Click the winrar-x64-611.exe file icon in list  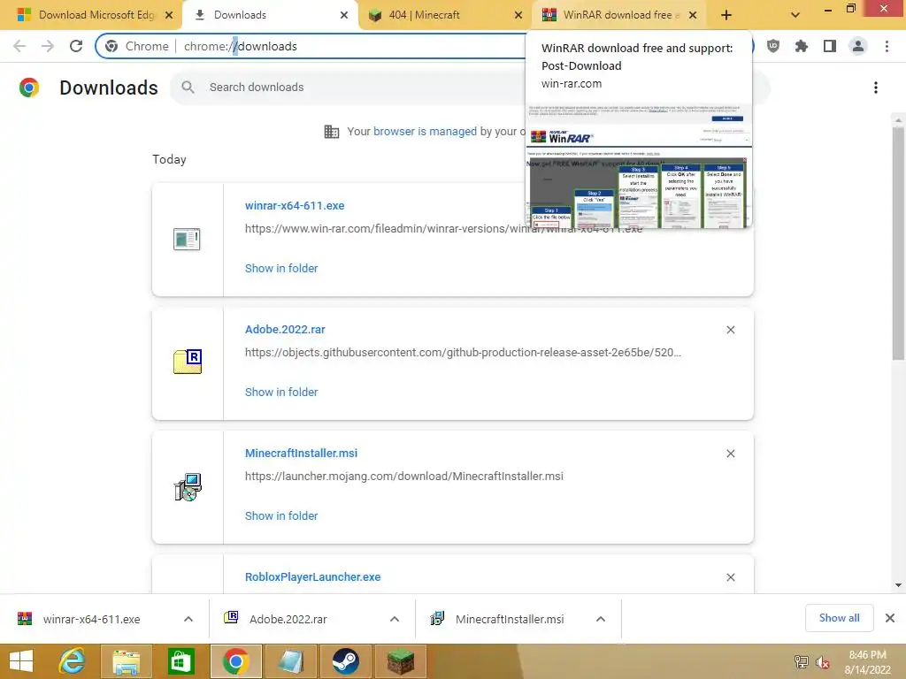187,239
